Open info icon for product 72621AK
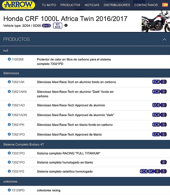This screenshot has height=195, width=170. [x=9, y=82]
